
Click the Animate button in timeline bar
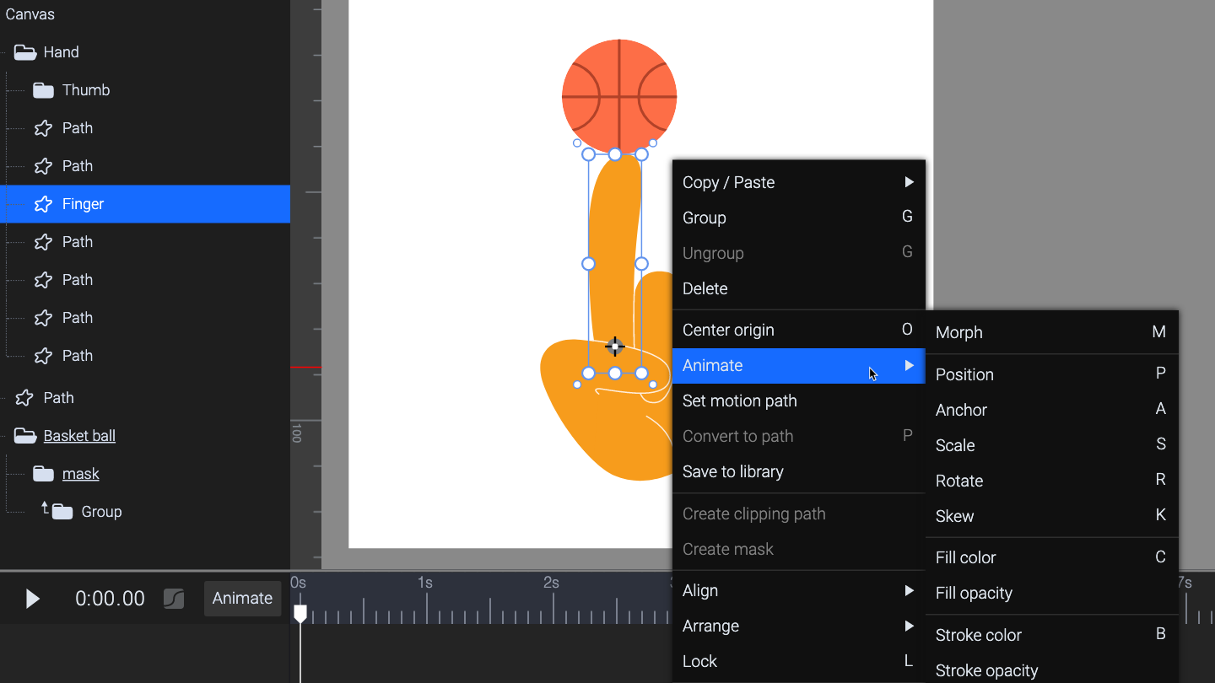[x=242, y=599]
